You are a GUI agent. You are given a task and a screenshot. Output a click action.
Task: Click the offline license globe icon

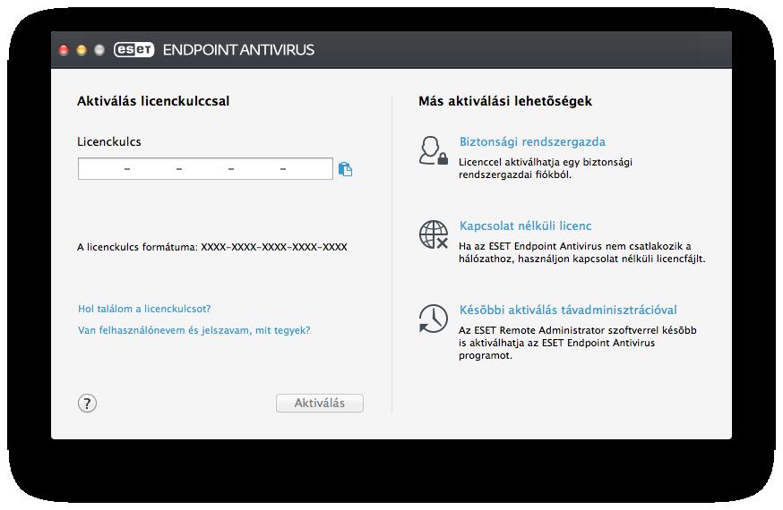click(x=433, y=234)
